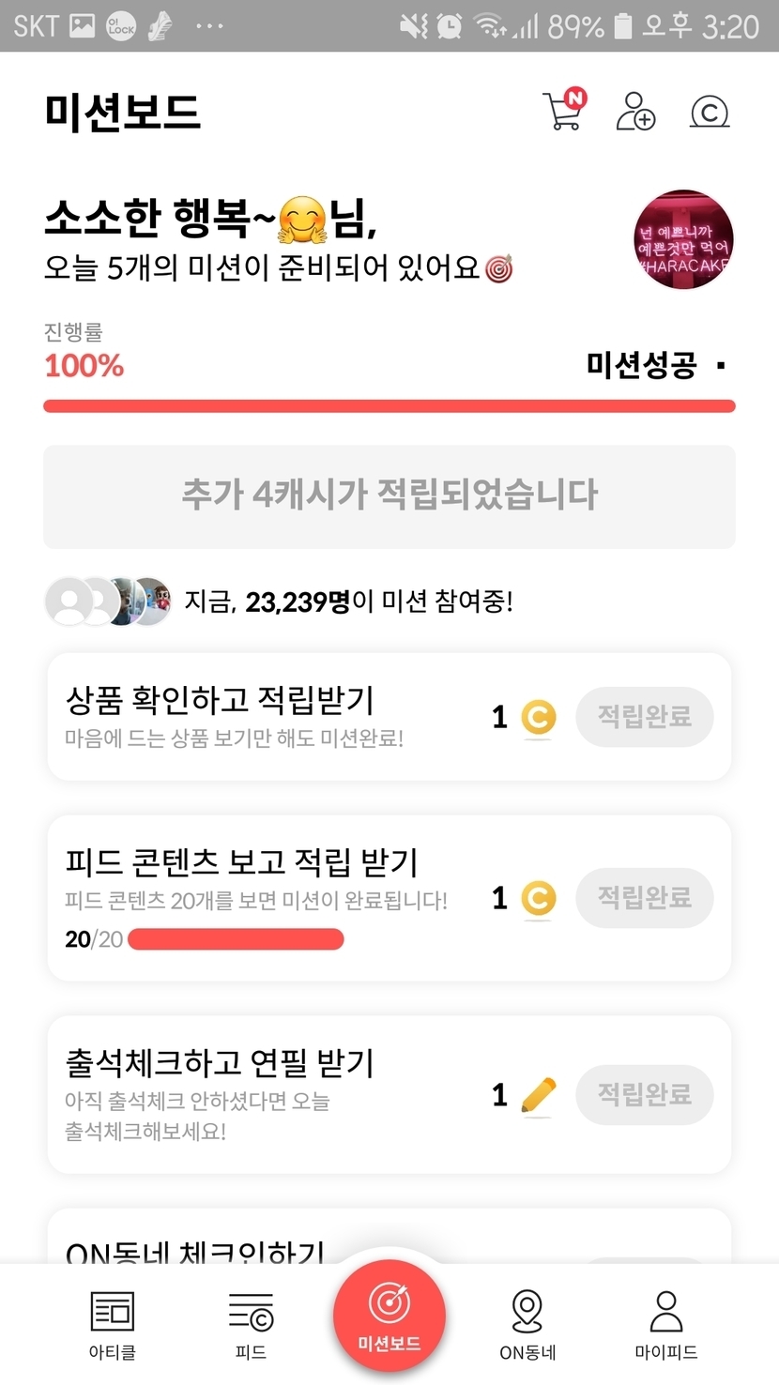Screen dimensions: 779x1385
Task: Expand the 미션성공 dropdown arrow
Action: pos(721,365)
